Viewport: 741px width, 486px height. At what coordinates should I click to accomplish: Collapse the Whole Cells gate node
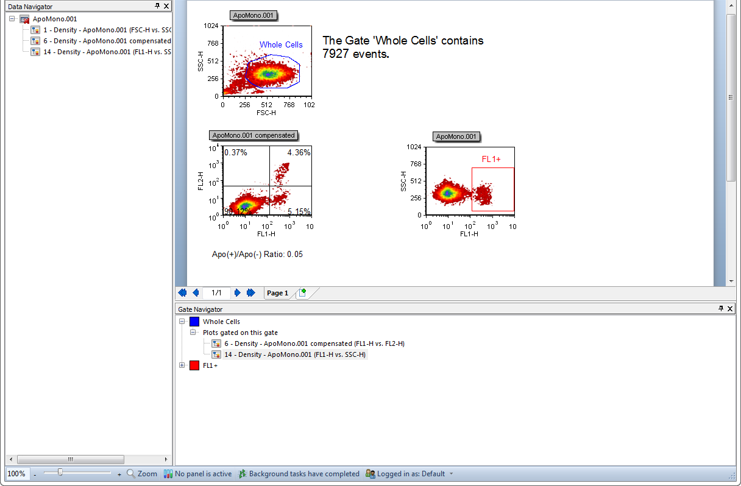[182, 322]
